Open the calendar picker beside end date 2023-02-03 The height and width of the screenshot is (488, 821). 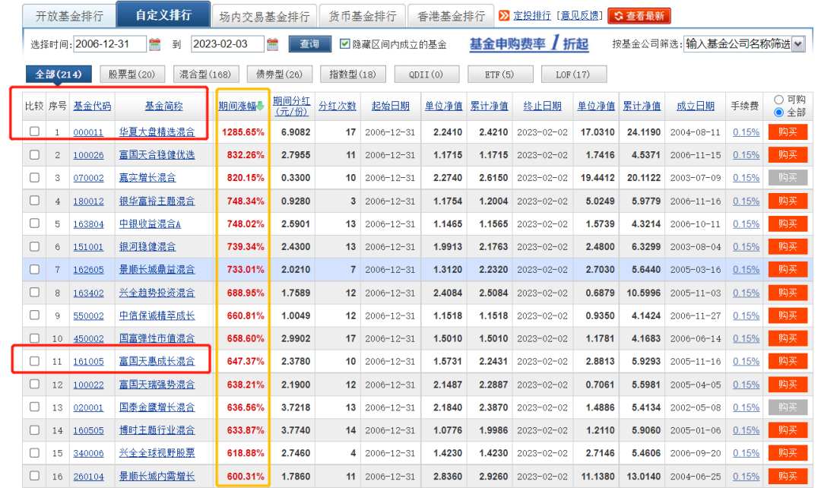tap(273, 45)
